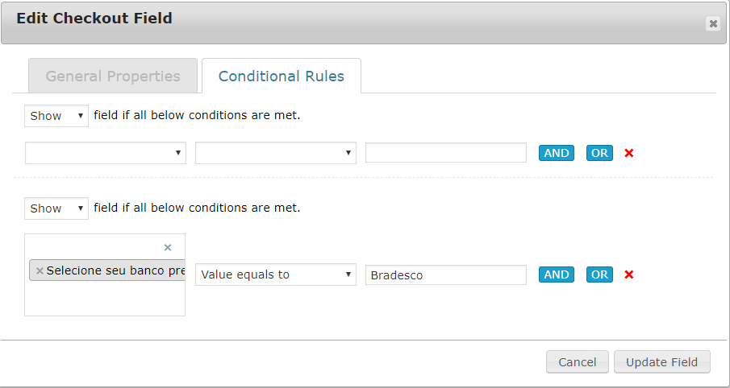This screenshot has height=388, width=730.
Task: Switch to the General Properties tab
Action: [x=113, y=76]
